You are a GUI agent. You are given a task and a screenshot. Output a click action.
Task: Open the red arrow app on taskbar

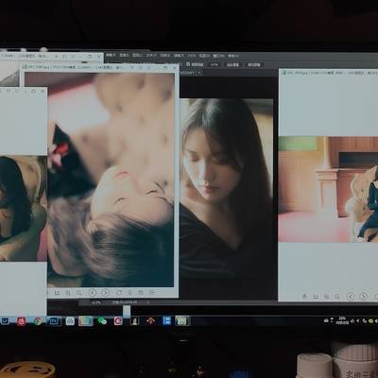tap(150, 321)
